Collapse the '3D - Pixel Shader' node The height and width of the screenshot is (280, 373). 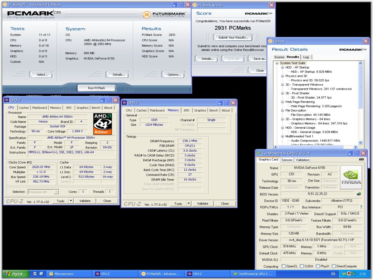282,93
